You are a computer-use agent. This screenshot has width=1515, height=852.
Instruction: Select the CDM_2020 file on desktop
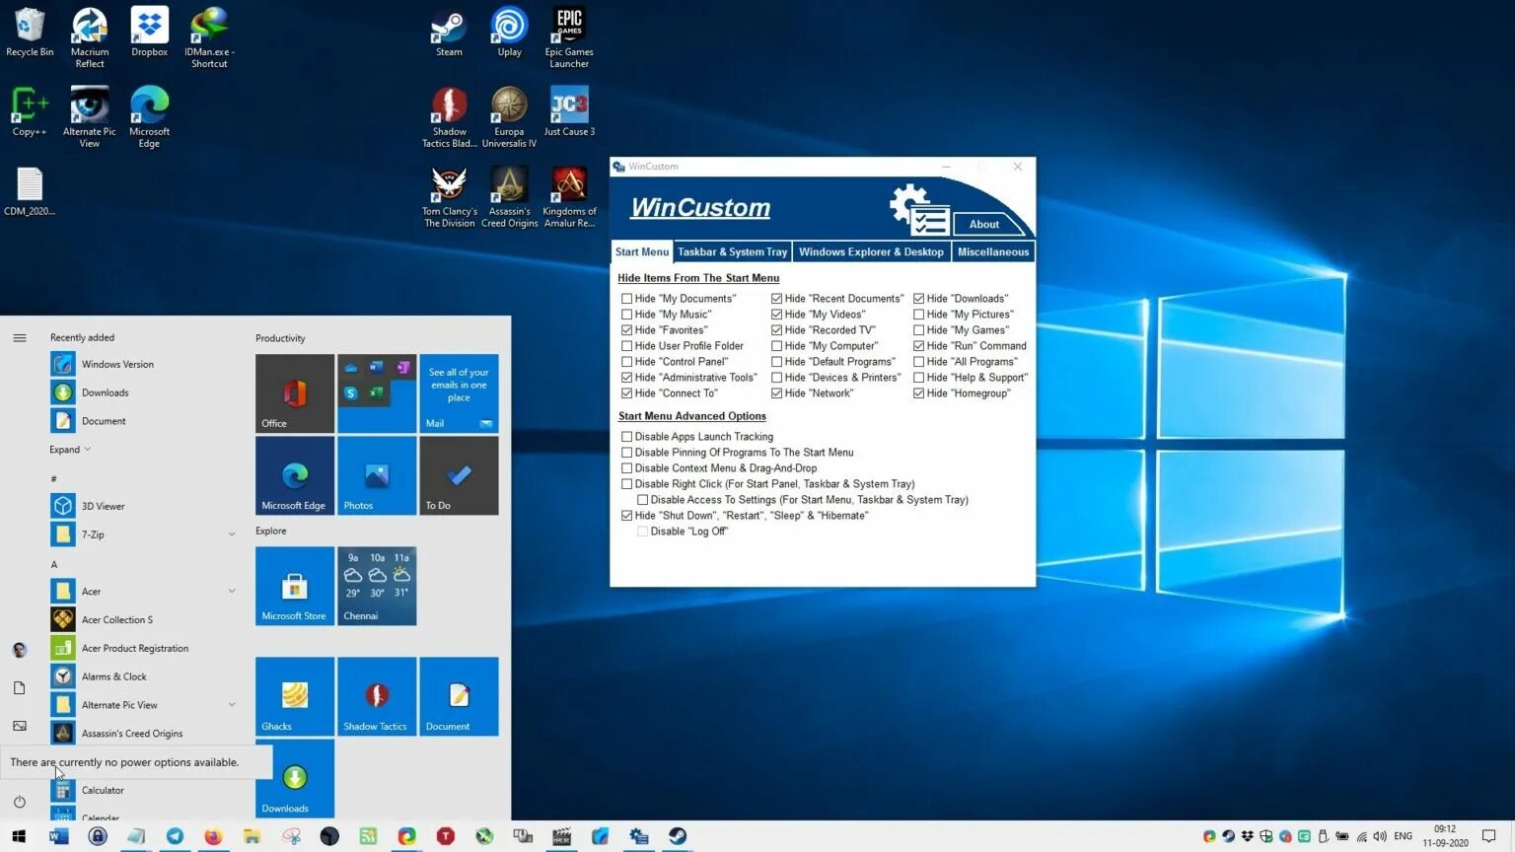(x=30, y=191)
